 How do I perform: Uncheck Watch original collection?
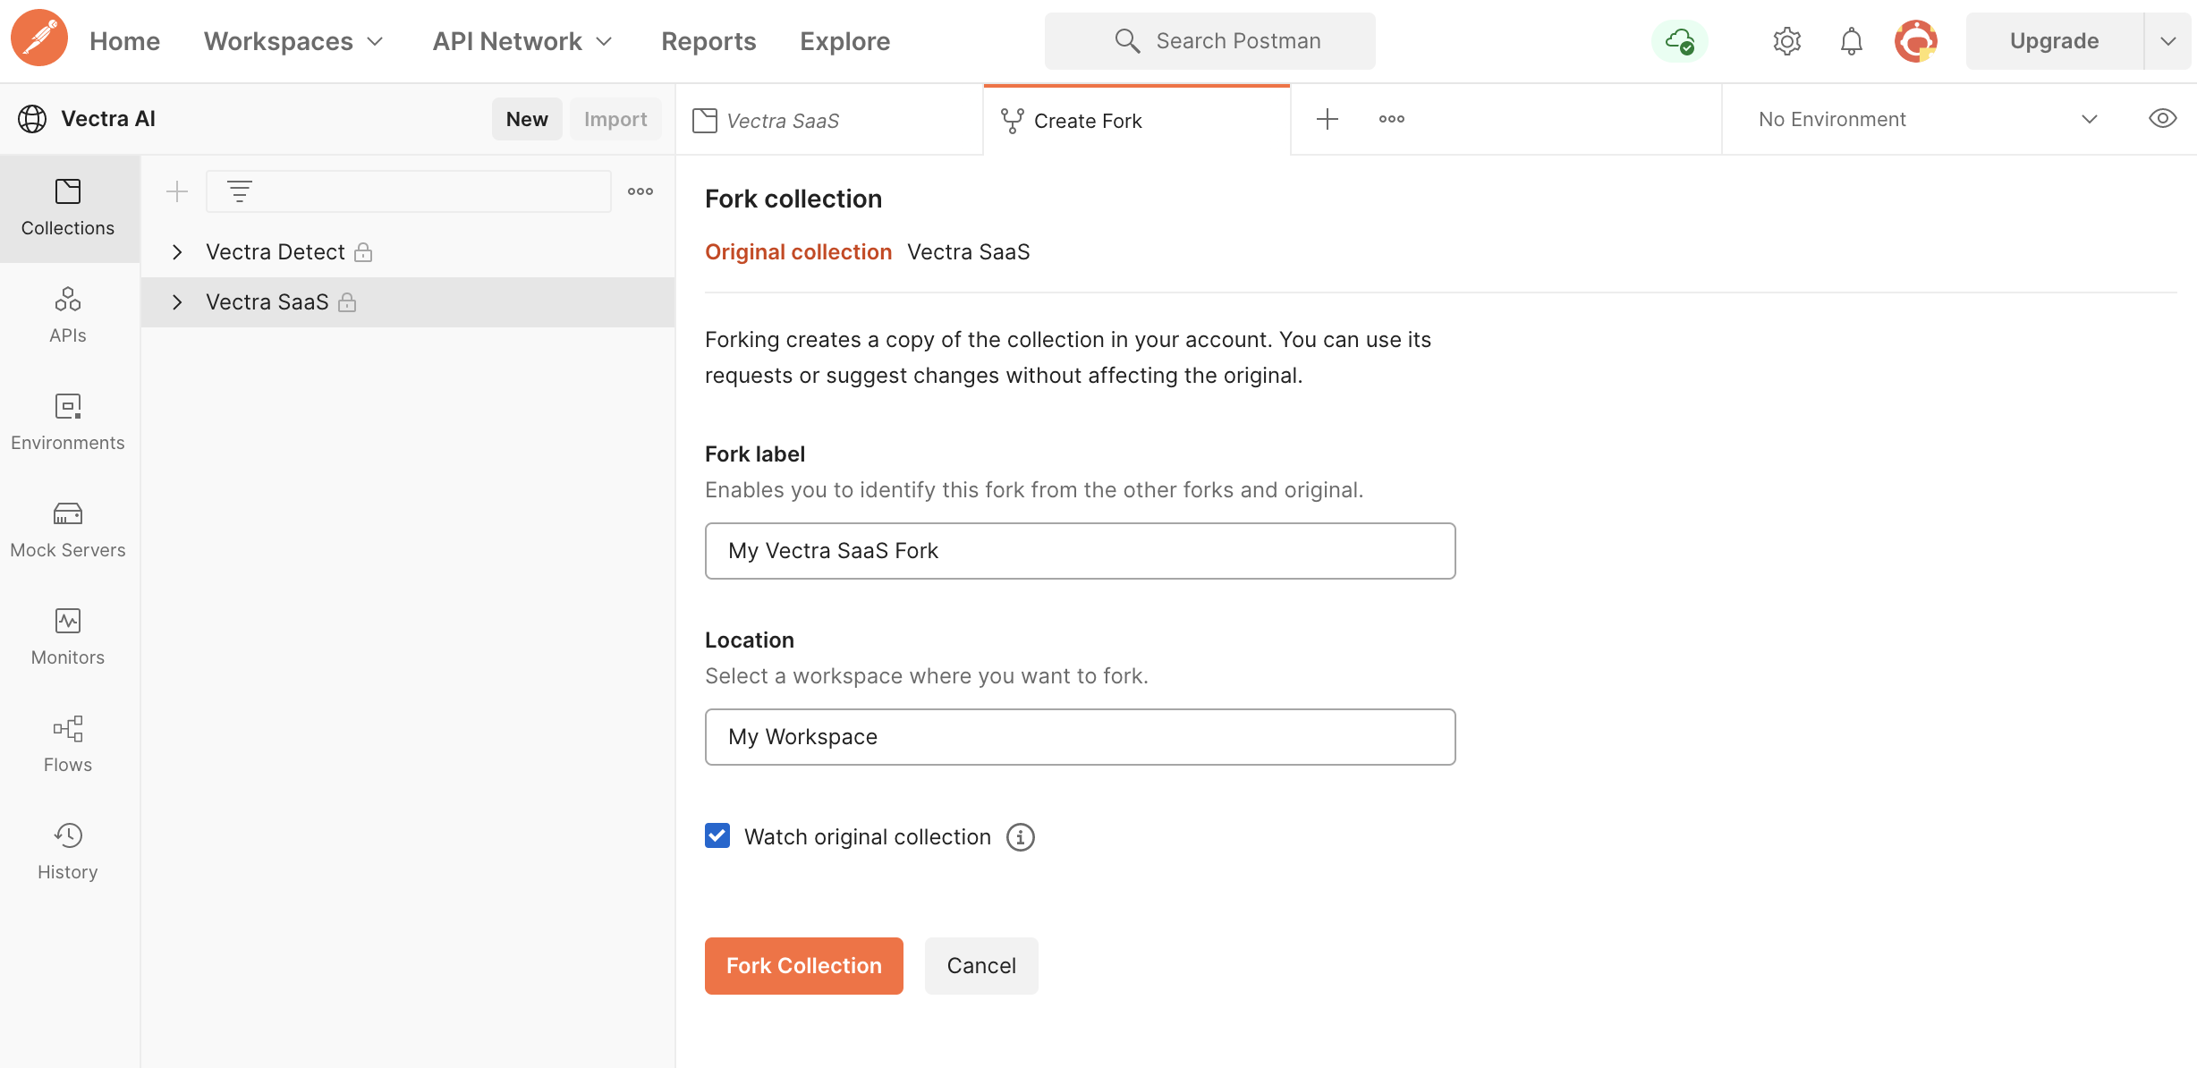coord(717,835)
